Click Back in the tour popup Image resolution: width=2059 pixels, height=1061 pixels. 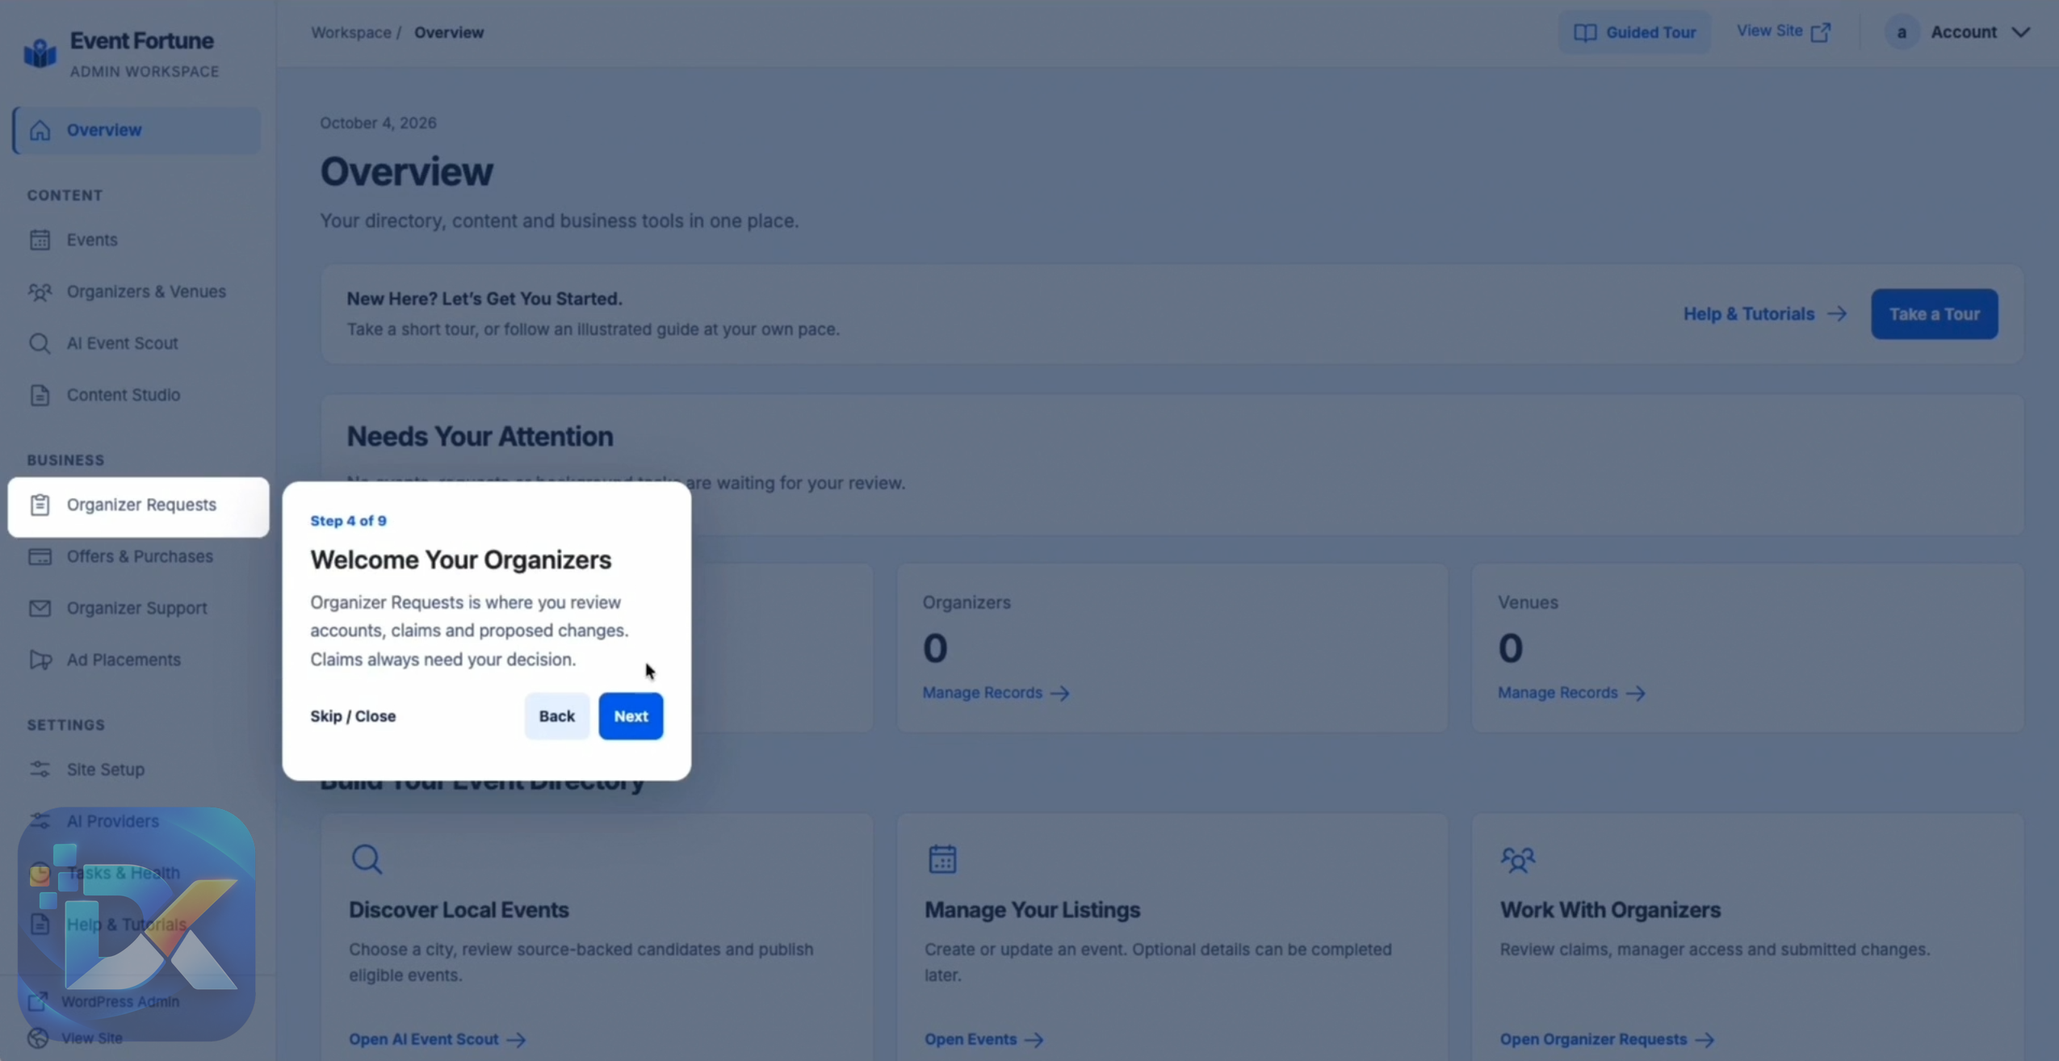556,716
